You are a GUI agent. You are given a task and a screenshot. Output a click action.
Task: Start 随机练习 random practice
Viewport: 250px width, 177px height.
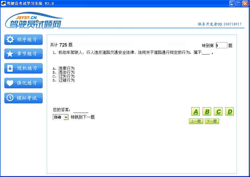pos(24,68)
